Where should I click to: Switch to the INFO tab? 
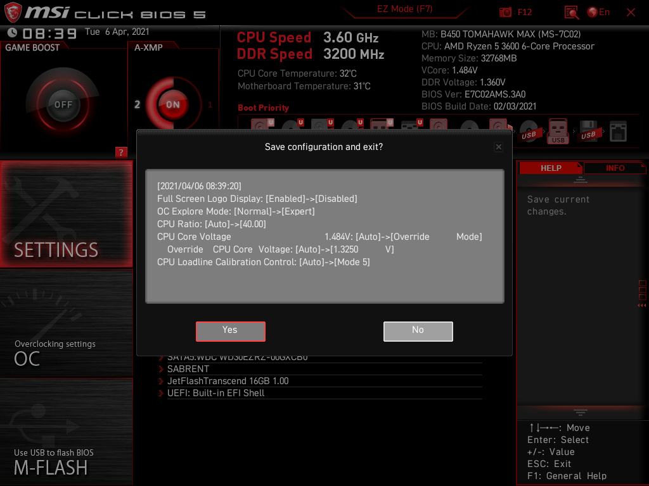pos(615,168)
